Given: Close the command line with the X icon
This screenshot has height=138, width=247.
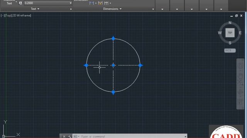Looking at the screenshot, I should coord(64,136).
